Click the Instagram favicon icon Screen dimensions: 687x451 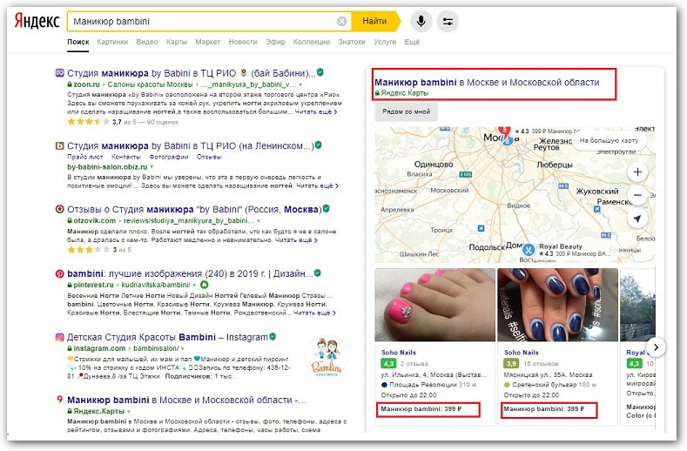[59, 338]
